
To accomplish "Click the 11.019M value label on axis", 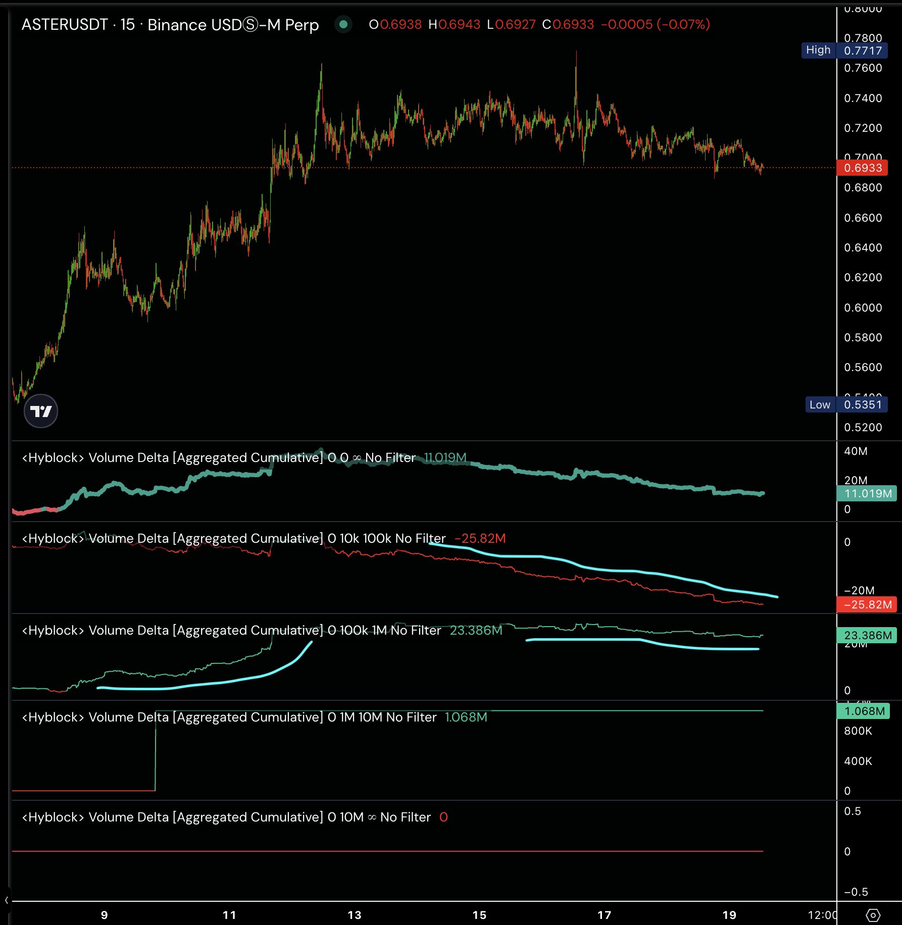I will 867,493.
